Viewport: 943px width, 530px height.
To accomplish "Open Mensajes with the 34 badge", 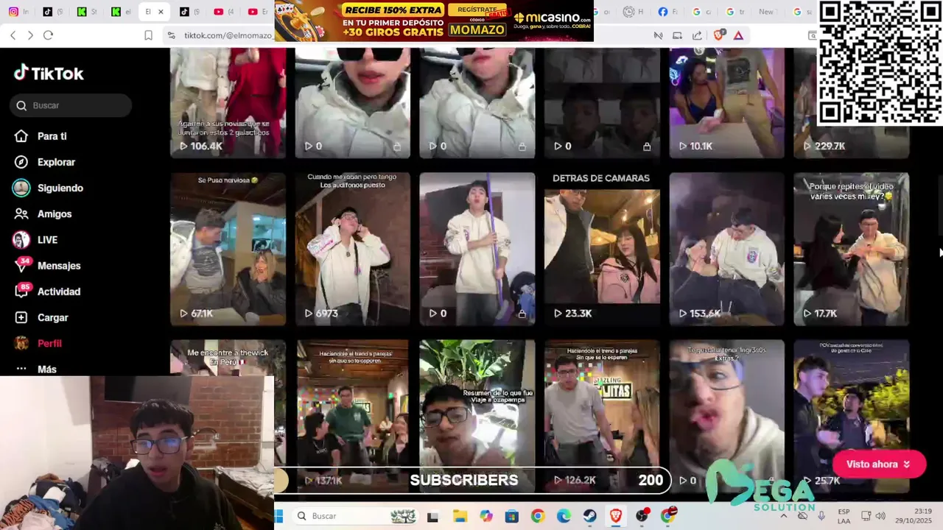I will (49, 266).
